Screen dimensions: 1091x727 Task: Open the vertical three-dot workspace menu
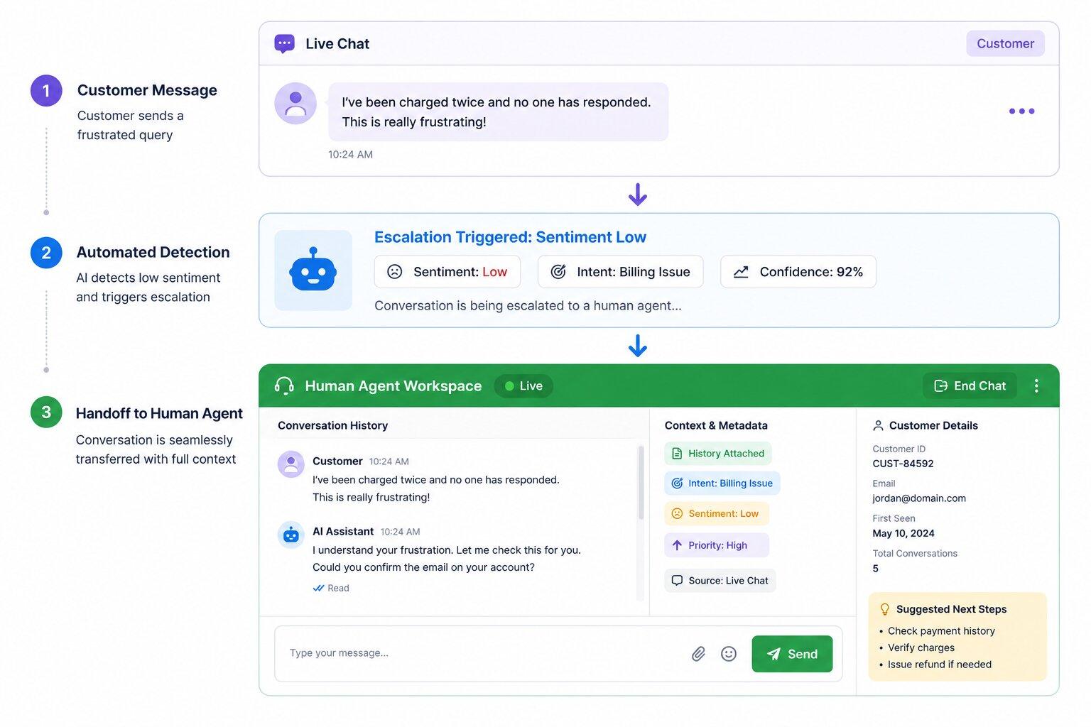[1036, 386]
